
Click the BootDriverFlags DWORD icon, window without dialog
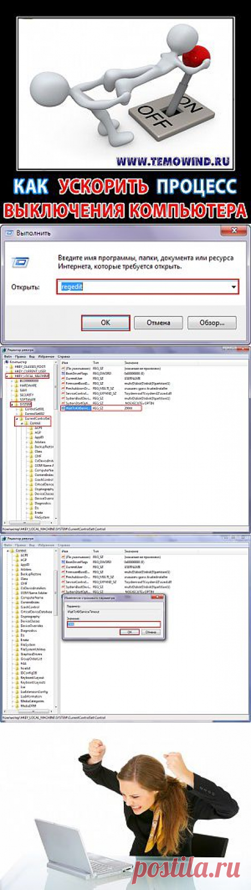click(63, 373)
